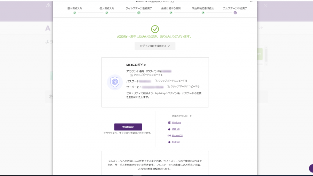
Task: Open the Mac OS download link
Action: (x=176, y=129)
